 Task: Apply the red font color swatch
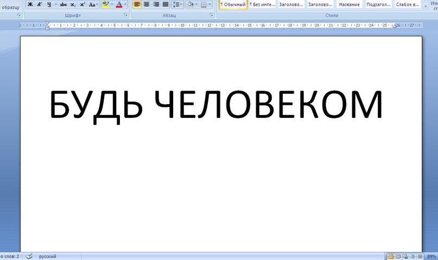pyautogui.click(x=118, y=4)
